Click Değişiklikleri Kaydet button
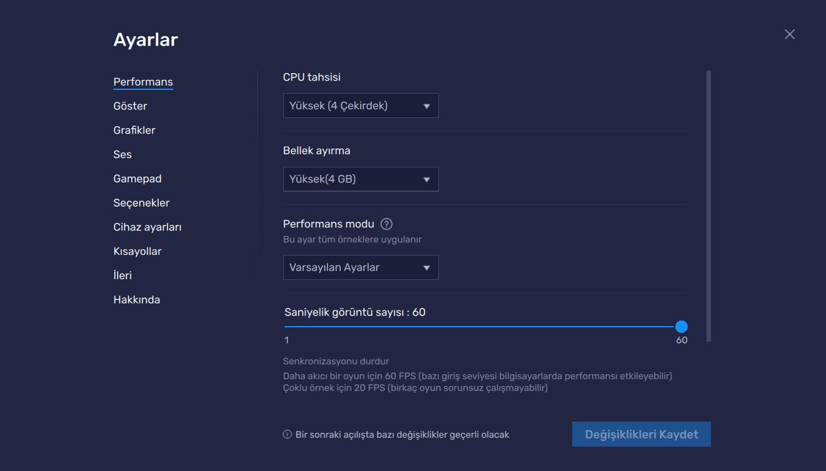Viewport: 826px width, 471px height. pyautogui.click(x=642, y=434)
